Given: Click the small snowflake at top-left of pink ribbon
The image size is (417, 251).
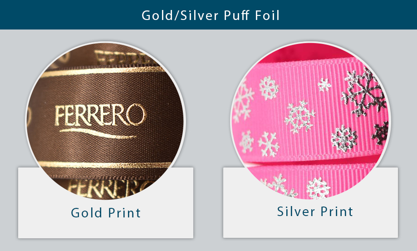Looking at the screenshot, I should [x=269, y=88].
